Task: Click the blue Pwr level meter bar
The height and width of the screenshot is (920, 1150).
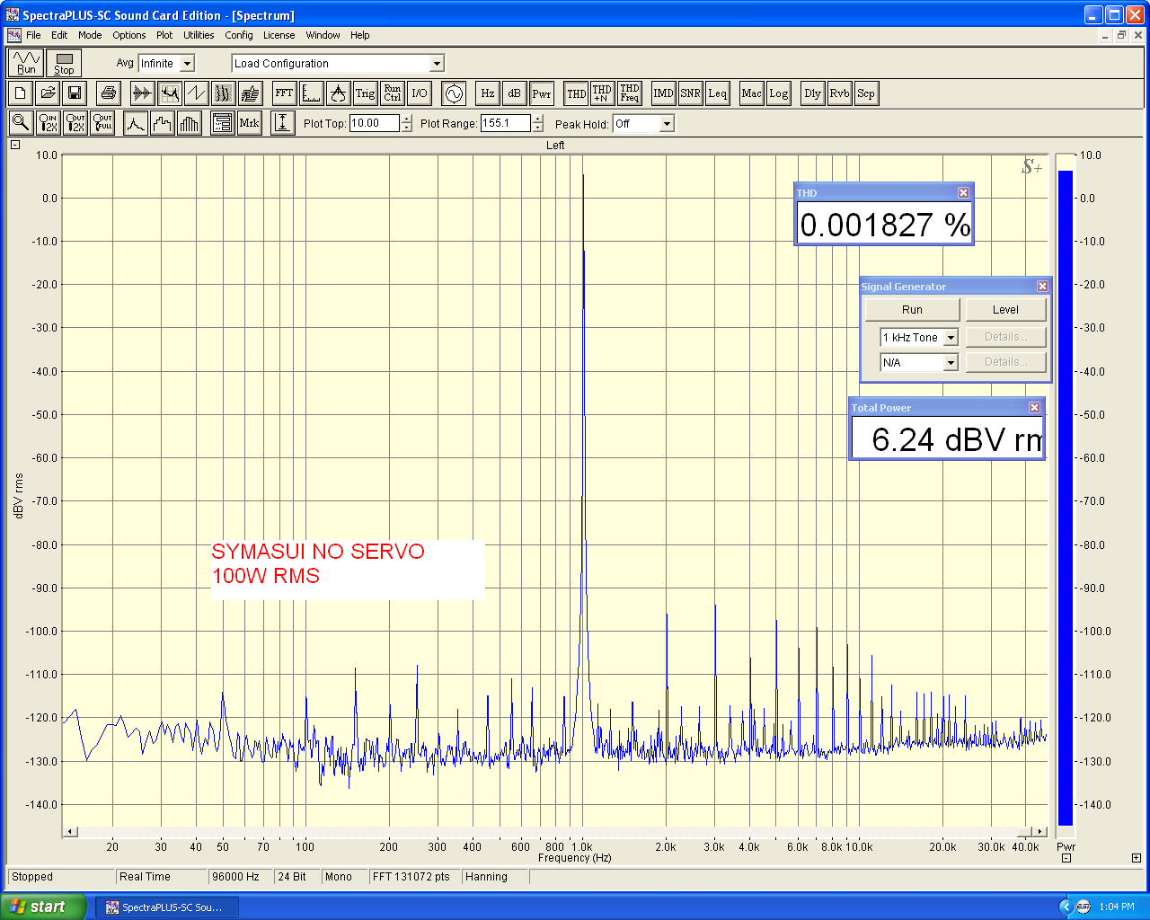Action: [1066, 498]
